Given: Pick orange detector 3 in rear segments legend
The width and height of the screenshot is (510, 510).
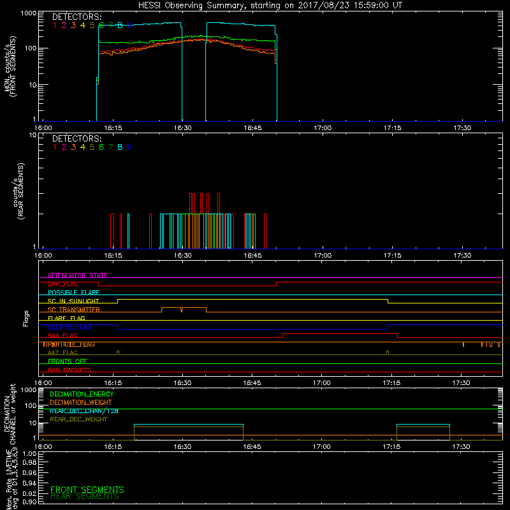Looking at the screenshot, I should point(73,147).
